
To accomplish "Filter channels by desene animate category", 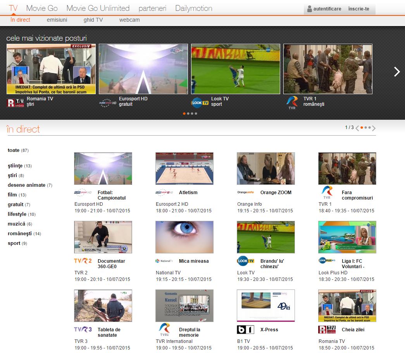I will click(30, 185).
